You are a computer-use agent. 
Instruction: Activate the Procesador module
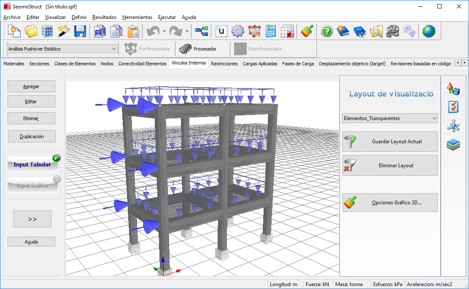point(198,49)
